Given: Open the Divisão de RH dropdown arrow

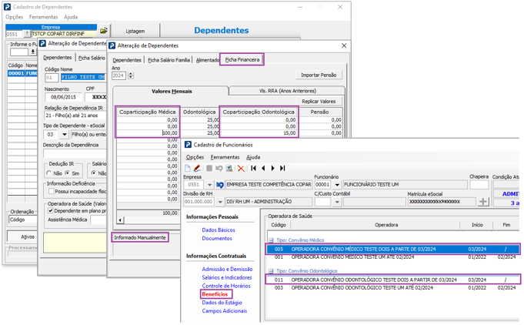Looking at the screenshot, I should 220,202.
